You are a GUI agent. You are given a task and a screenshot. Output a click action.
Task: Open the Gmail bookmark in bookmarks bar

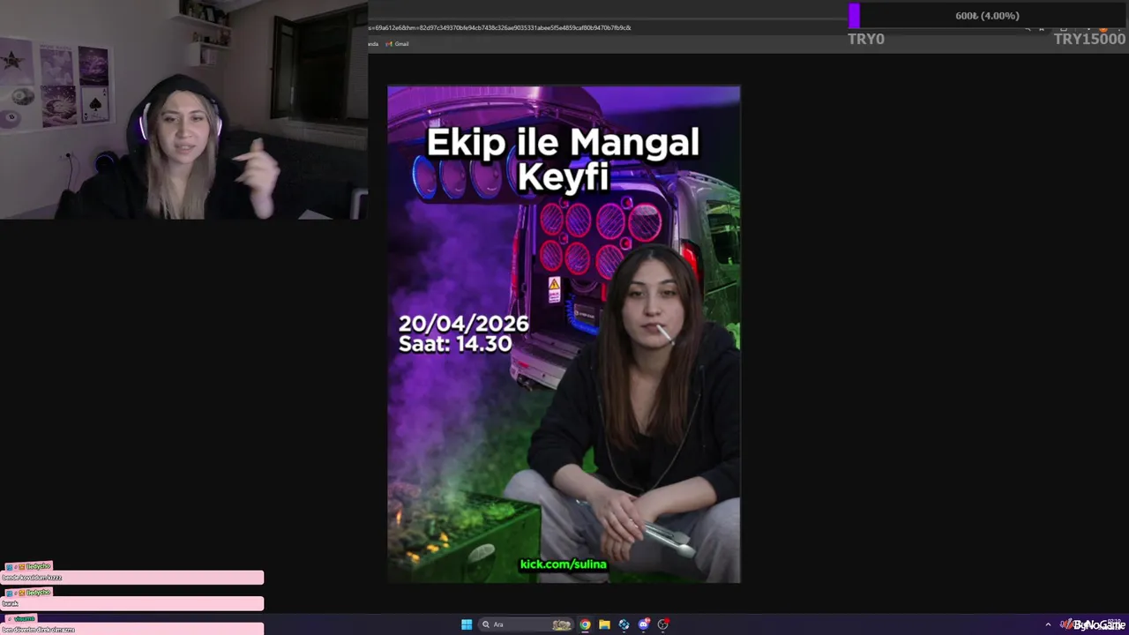[x=398, y=43]
